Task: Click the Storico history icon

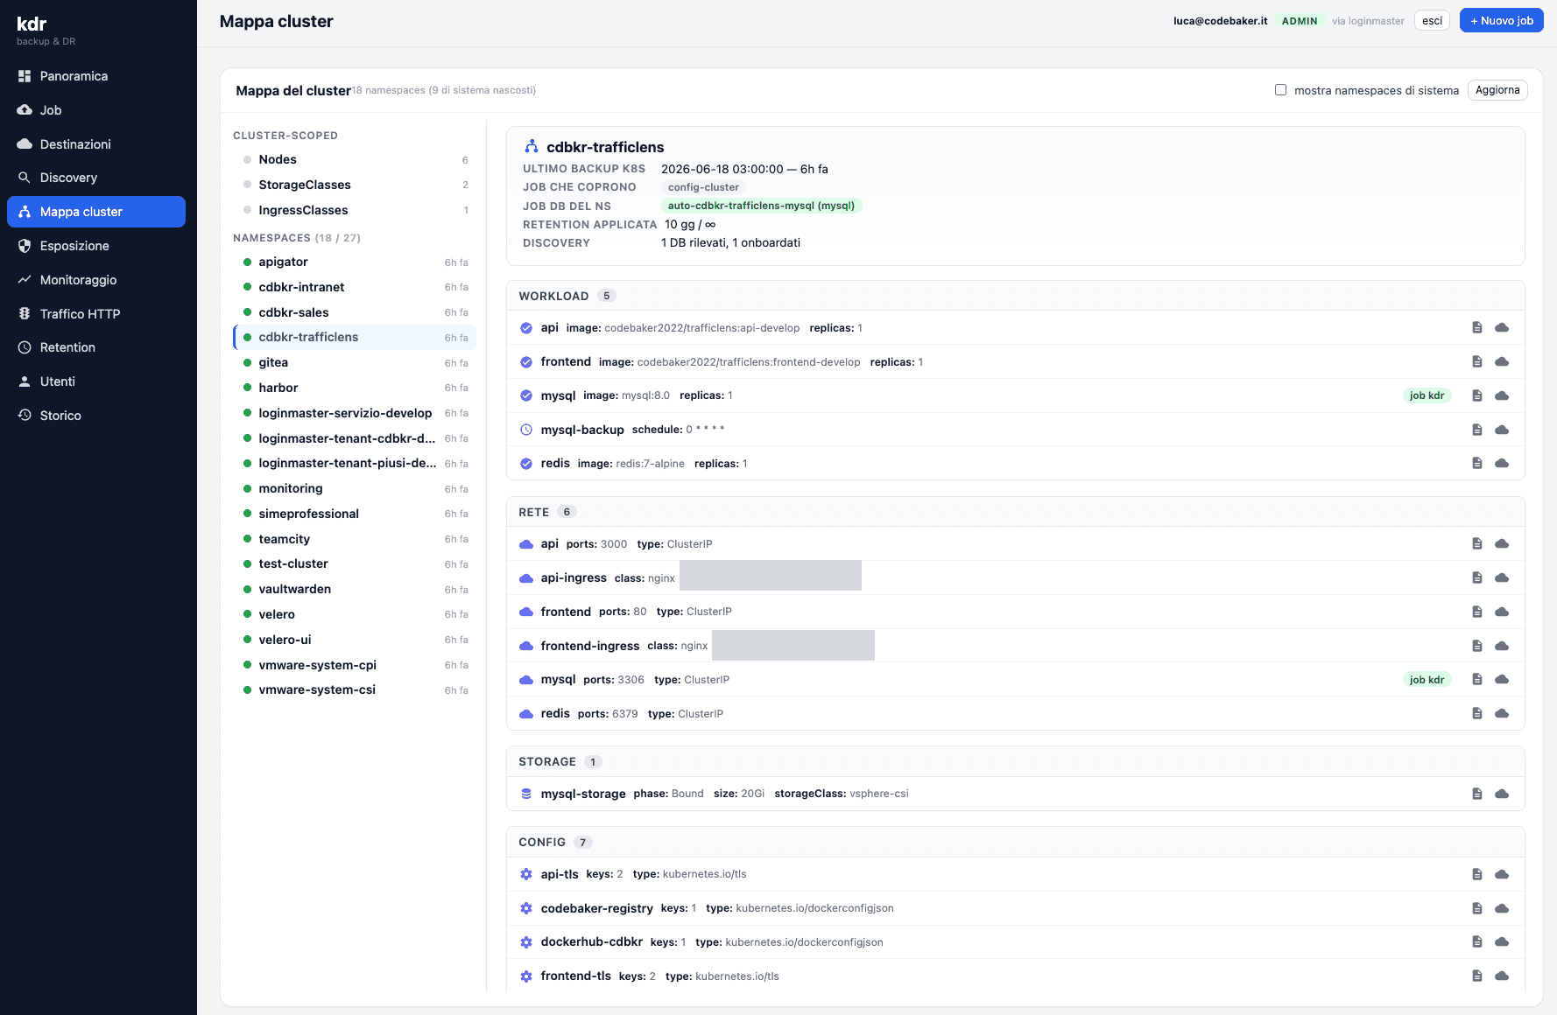Action: coord(25,416)
